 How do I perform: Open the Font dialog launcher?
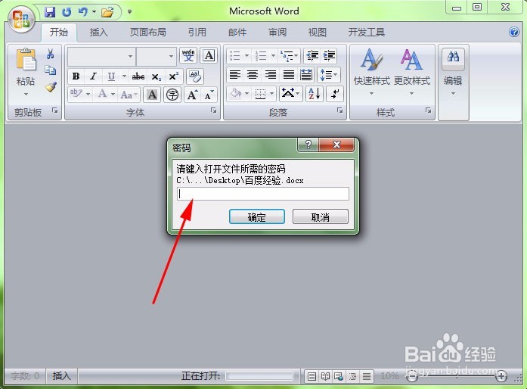[x=213, y=110]
